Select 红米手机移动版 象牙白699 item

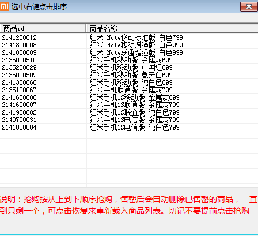click(x=131, y=75)
